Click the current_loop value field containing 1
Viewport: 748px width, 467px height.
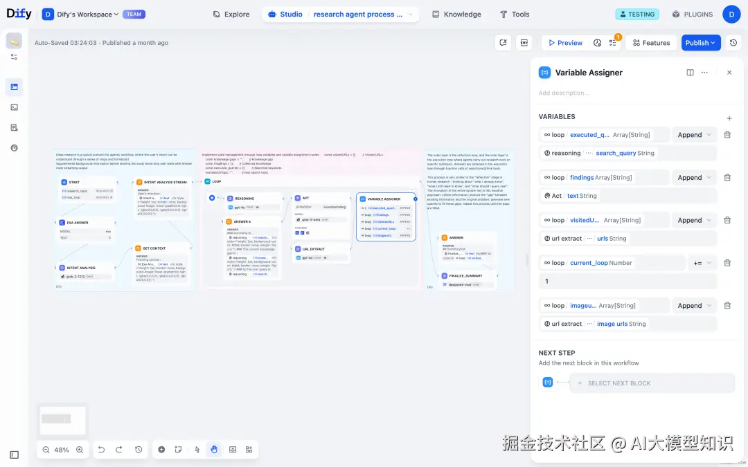627,281
